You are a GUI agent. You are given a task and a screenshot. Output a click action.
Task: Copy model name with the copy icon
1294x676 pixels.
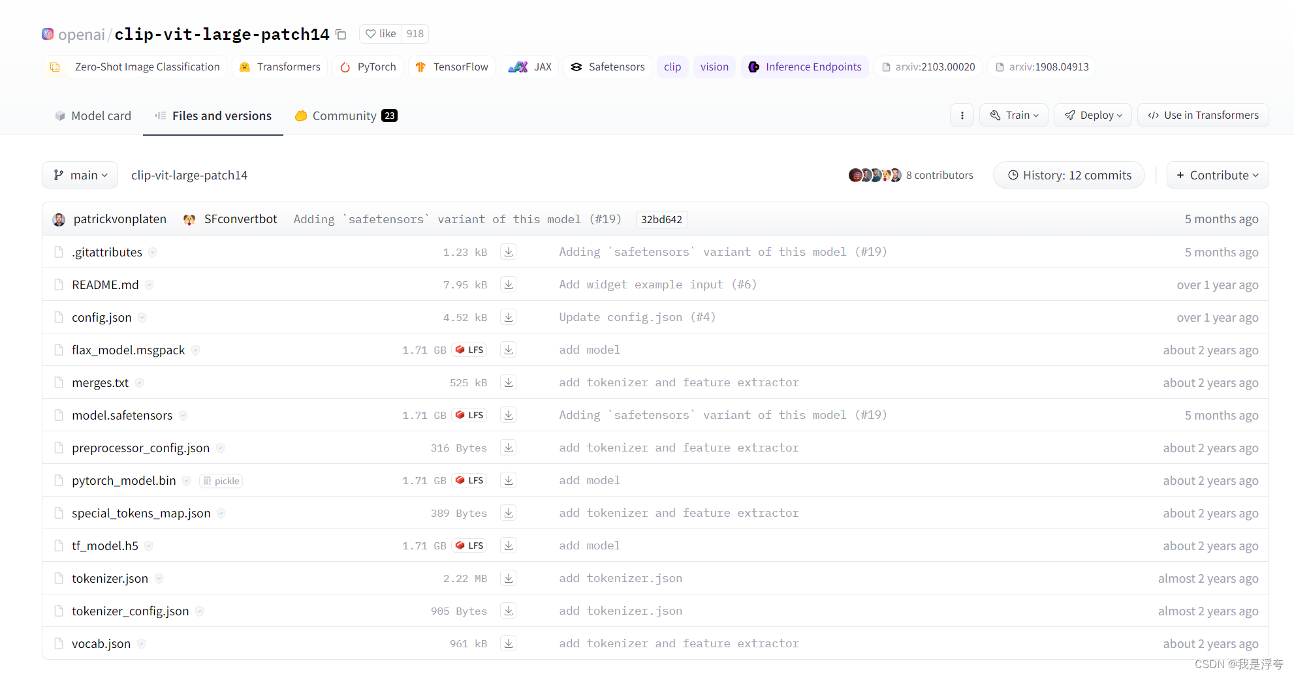[341, 35]
